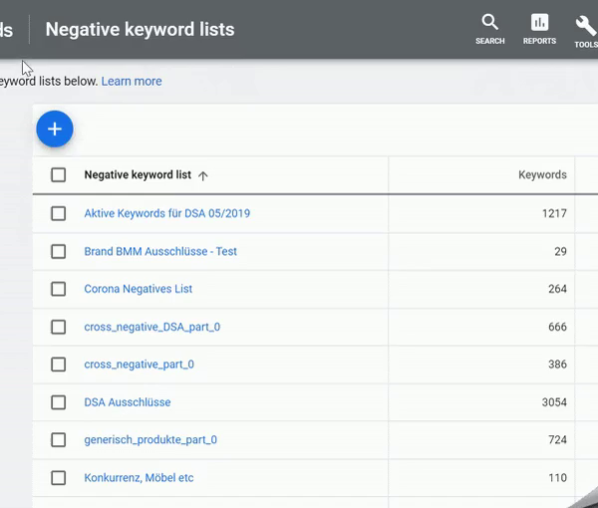Open the Learn more link
598x508 pixels.
tap(132, 81)
